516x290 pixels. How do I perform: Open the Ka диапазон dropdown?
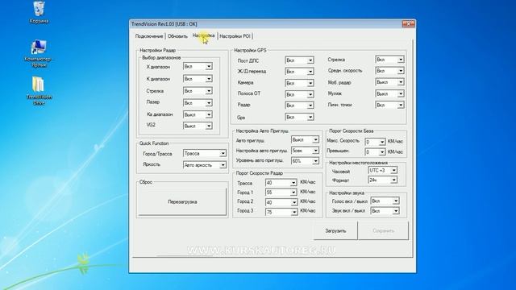(x=198, y=114)
